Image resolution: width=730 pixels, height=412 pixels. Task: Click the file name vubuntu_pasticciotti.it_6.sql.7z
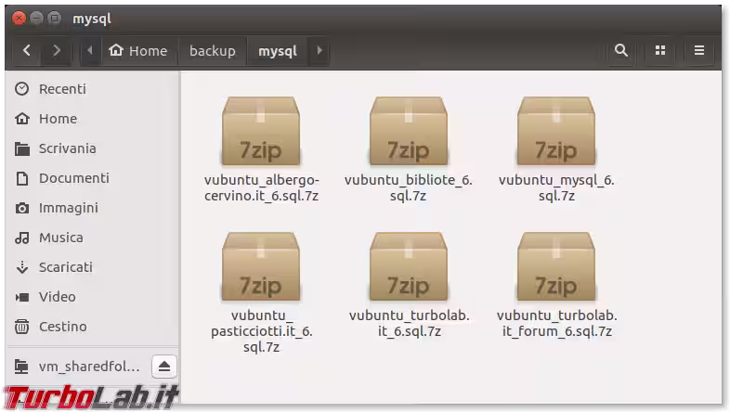pyautogui.click(x=261, y=331)
